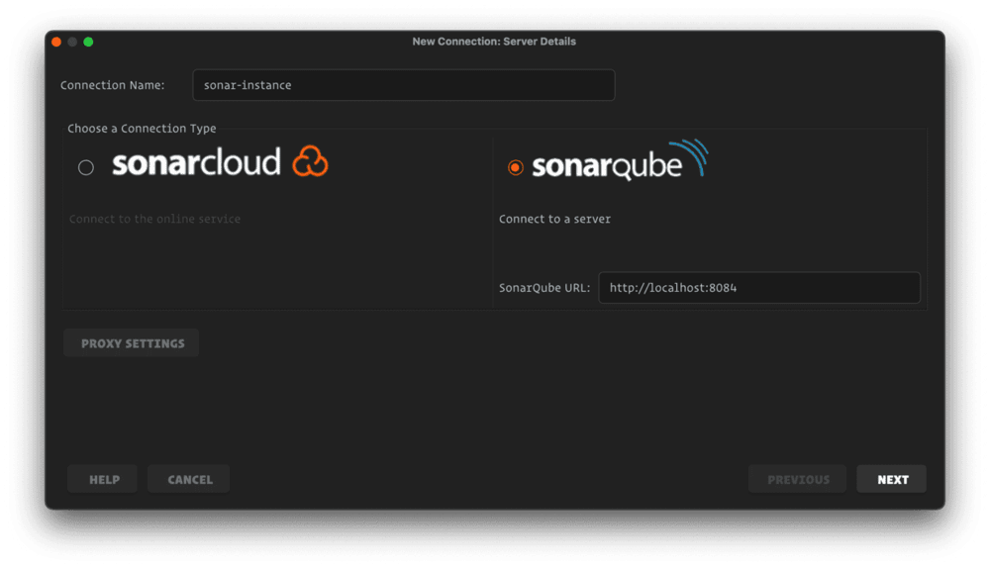
Task: Proceed by clicking Next
Action: (x=892, y=480)
